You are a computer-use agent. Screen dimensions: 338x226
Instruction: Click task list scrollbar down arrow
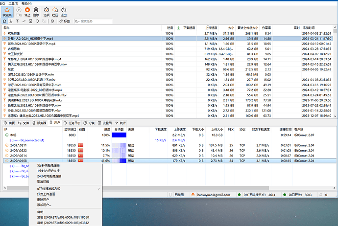335,116
